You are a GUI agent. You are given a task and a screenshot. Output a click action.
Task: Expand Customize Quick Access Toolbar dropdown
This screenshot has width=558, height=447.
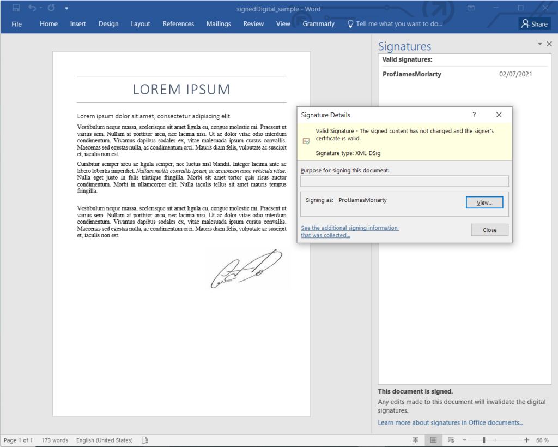pyautogui.click(x=66, y=8)
